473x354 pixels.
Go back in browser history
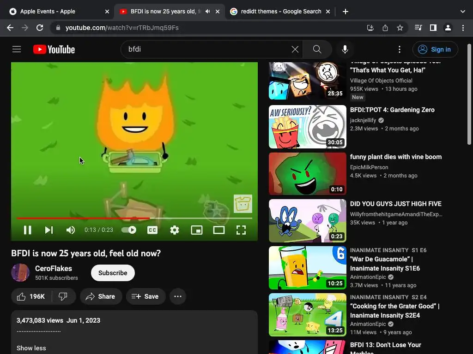[10, 28]
